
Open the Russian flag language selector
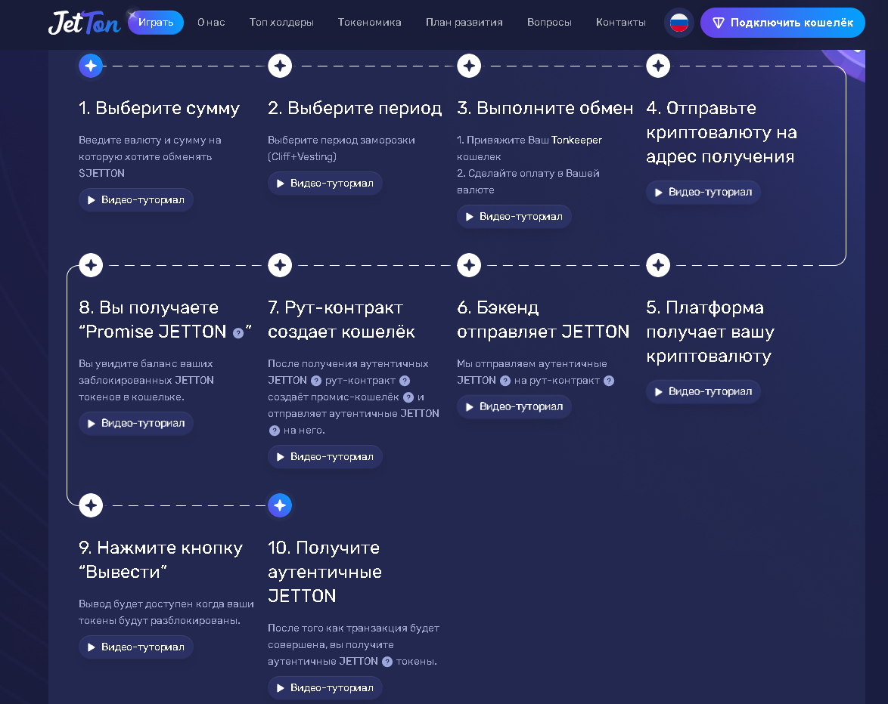(679, 23)
